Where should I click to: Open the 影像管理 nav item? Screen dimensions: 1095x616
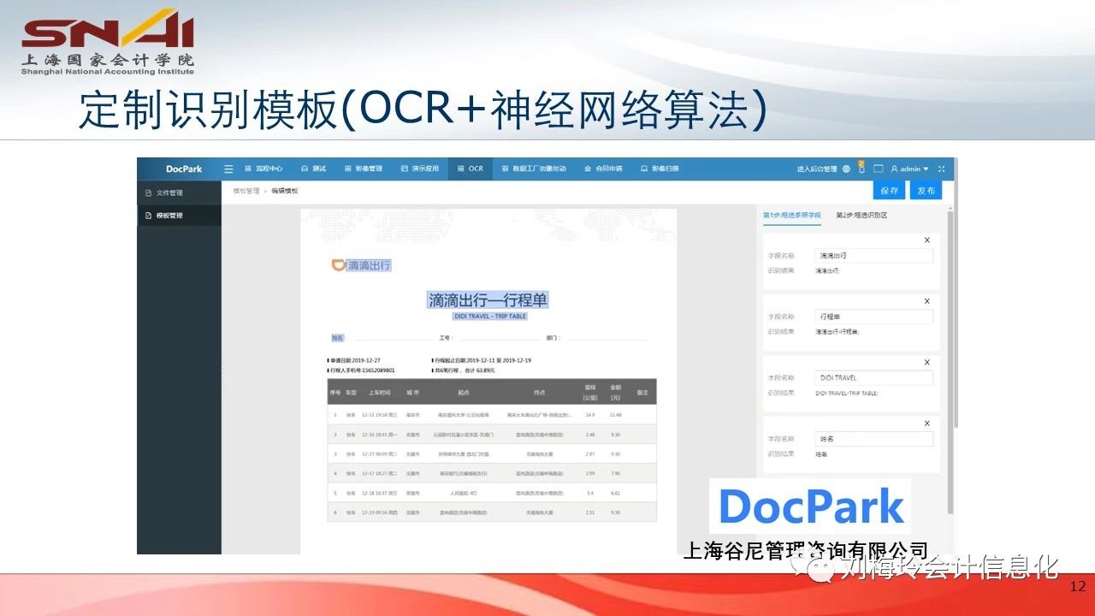[364, 169]
